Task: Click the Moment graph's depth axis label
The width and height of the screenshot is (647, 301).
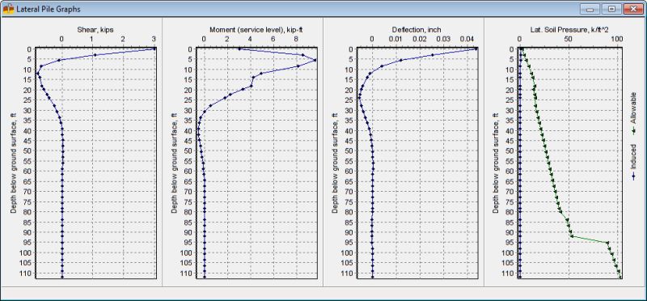Action: pos(175,163)
